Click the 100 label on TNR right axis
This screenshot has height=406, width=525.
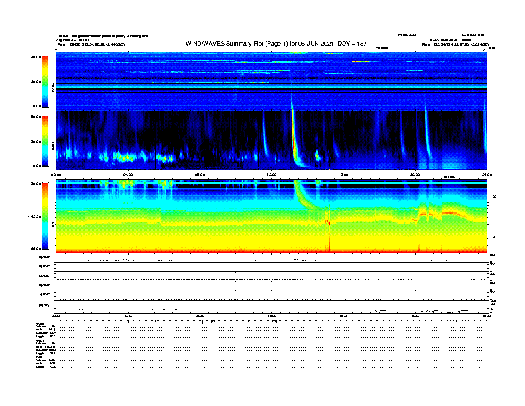pos(493,196)
